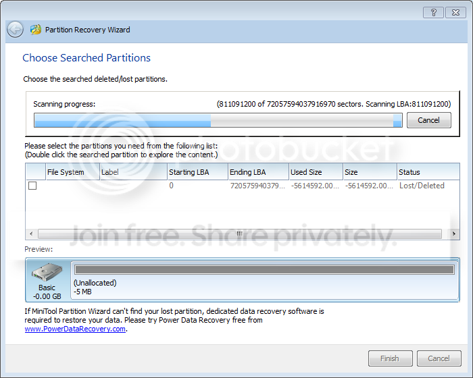The image size is (473, 378).
Task: Click the "-5 MB" size text in Preview
Action: pos(82,292)
